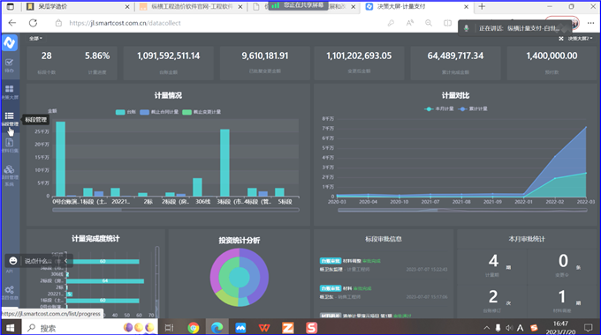
Task: Expand the 全部 dropdown at top left
Action: click(x=35, y=38)
